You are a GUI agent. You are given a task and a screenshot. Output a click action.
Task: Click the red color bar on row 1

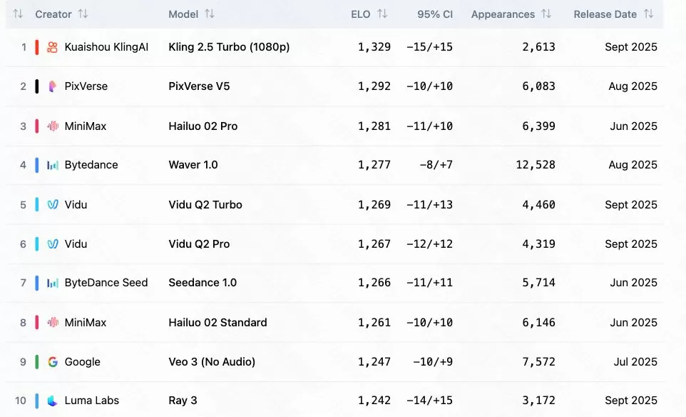(x=36, y=47)
